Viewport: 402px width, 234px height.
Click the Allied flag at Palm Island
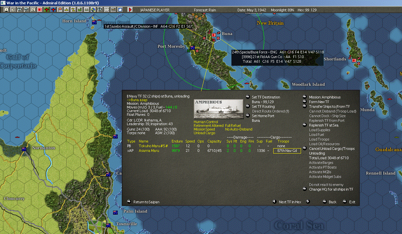115,213
